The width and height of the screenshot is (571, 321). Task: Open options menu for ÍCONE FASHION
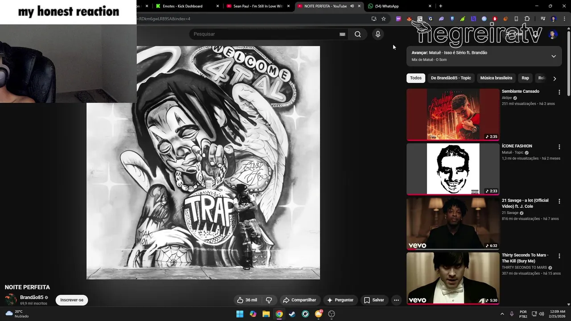coord(559,147)
